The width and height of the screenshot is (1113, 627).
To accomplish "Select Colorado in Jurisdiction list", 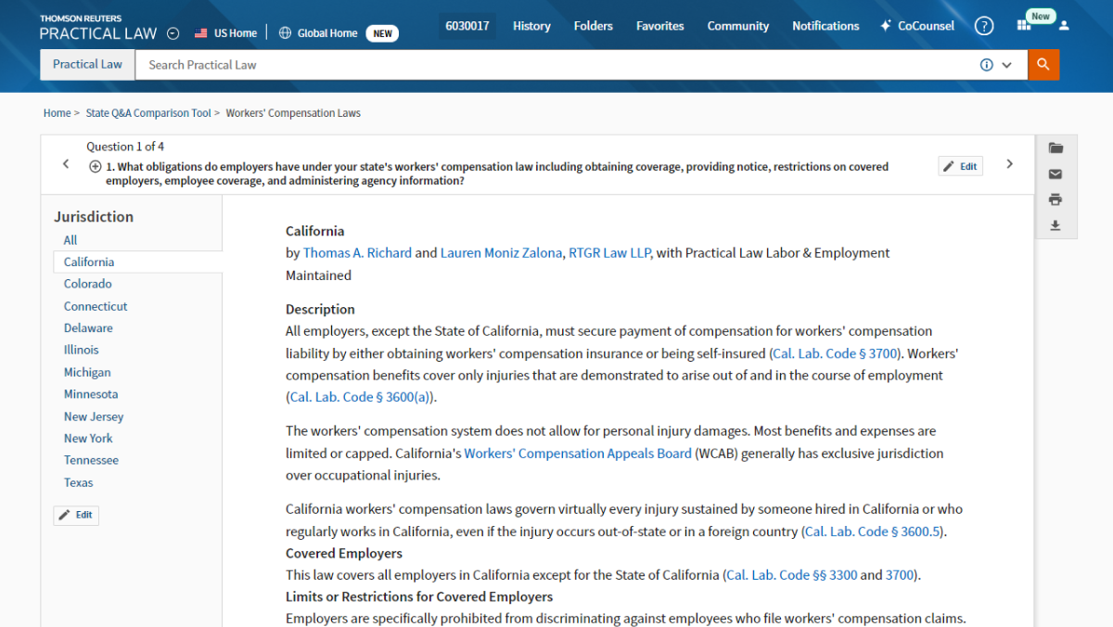I will pos(87,284).
